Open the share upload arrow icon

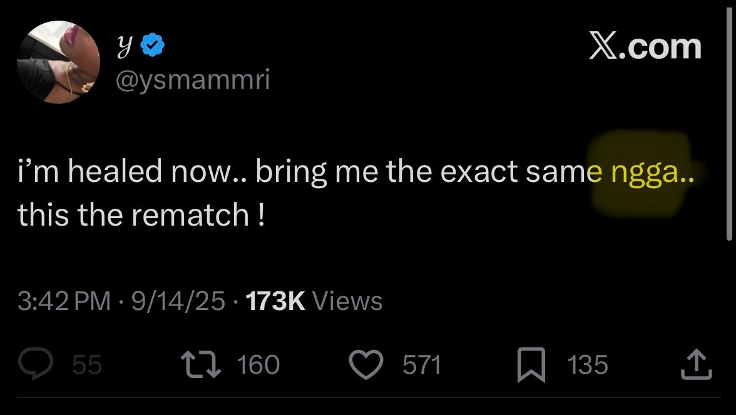tap(696, 364)
